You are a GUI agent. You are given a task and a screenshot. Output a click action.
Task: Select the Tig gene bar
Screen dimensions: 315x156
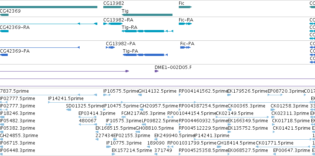(x=147, y=15)
